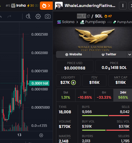The width and height of the screenshot is (132, 143).
Task: Click the BUY VOL $391K value
Action: point(87,126)
